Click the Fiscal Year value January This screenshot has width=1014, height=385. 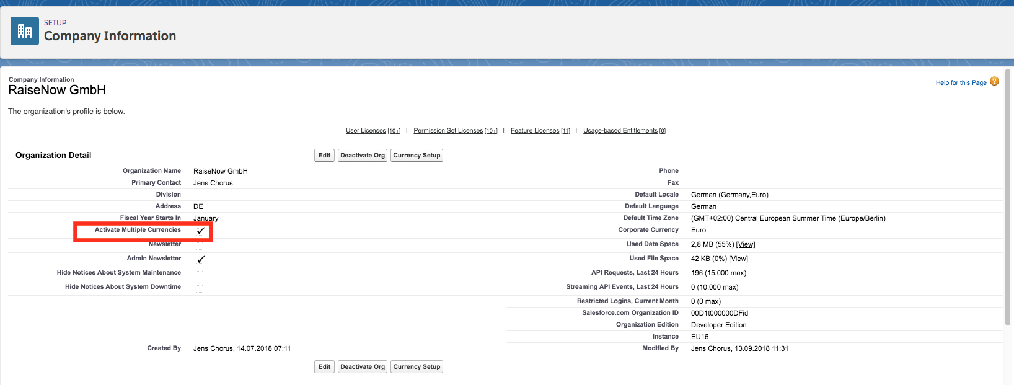coord(206,218)
